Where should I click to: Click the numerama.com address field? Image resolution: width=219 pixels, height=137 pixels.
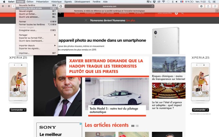click(x=110, y=6)
